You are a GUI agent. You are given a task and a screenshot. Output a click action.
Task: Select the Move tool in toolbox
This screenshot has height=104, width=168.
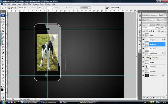click(3, 19)
